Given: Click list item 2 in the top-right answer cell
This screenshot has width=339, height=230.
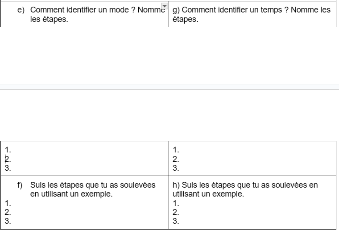Looking at the screenshot, I should pyautogui.click(x=176, y=159).
